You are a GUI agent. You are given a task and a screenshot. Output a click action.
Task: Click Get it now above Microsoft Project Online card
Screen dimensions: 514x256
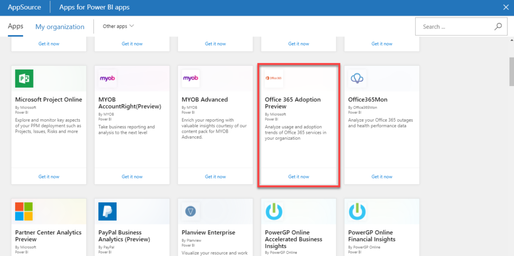(49, 44)
